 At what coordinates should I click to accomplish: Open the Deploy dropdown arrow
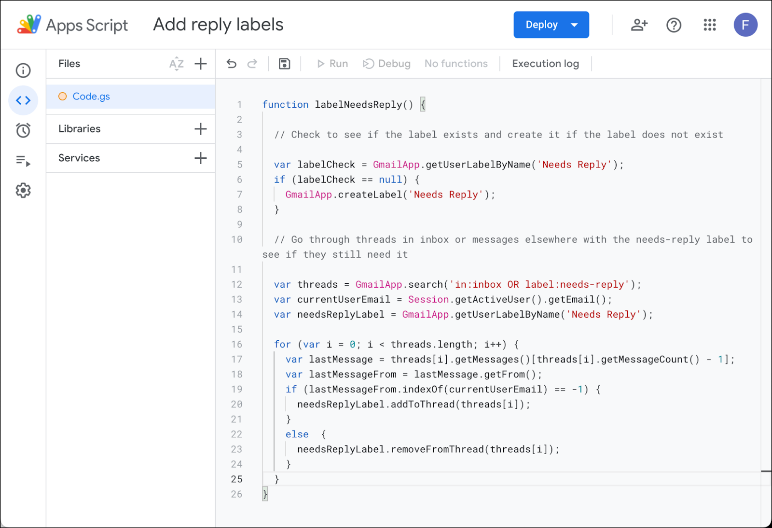point(574,25)
